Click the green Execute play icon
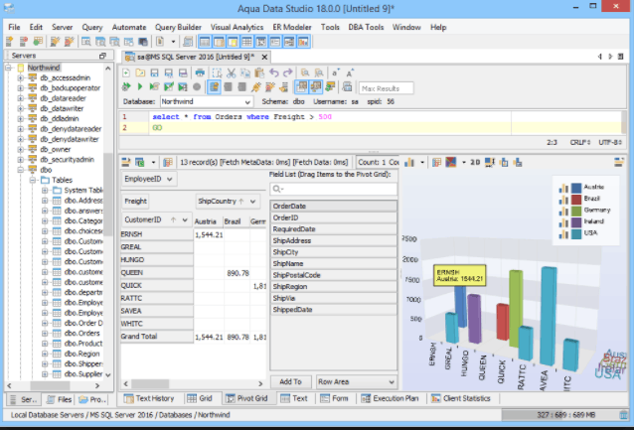Image resolution: width=634 pixels, height=430 pixels. point(140,86)
